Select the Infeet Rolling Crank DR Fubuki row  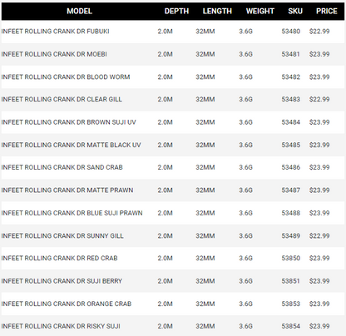pos(173,32)
